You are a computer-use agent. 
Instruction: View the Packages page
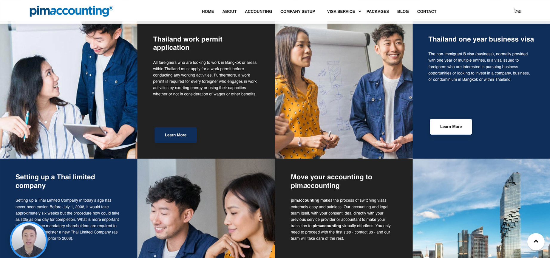(x=378, y=12)
